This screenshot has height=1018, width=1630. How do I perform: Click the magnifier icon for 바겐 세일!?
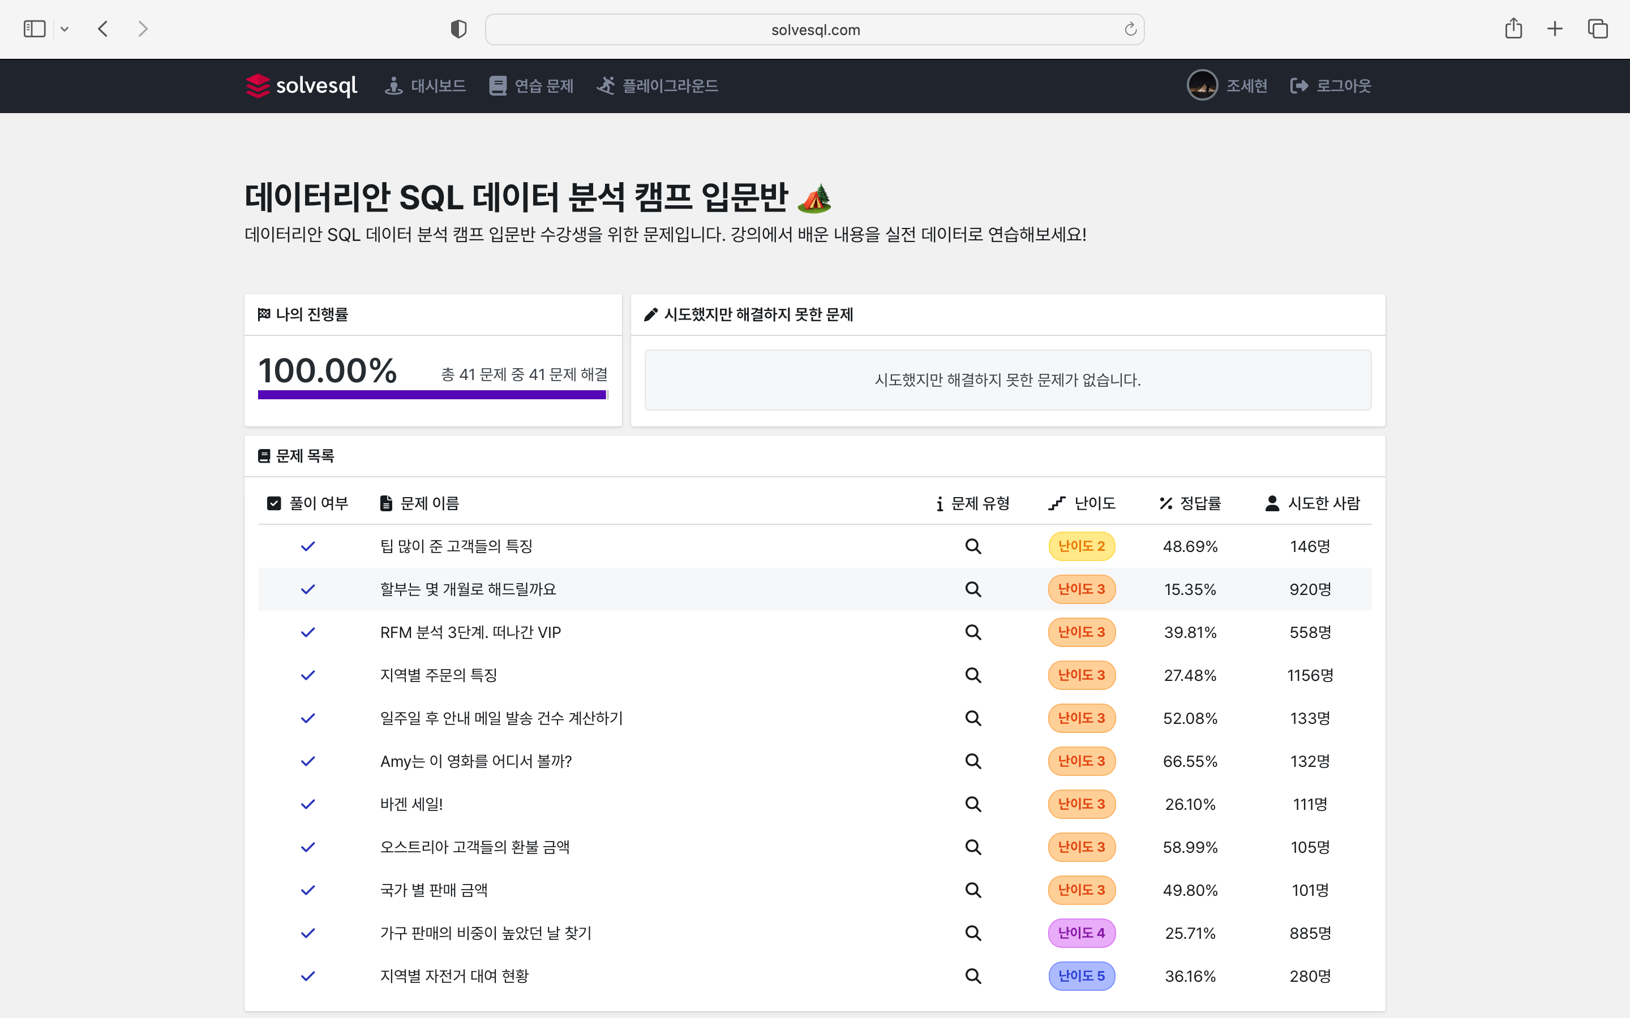[972, 804]
